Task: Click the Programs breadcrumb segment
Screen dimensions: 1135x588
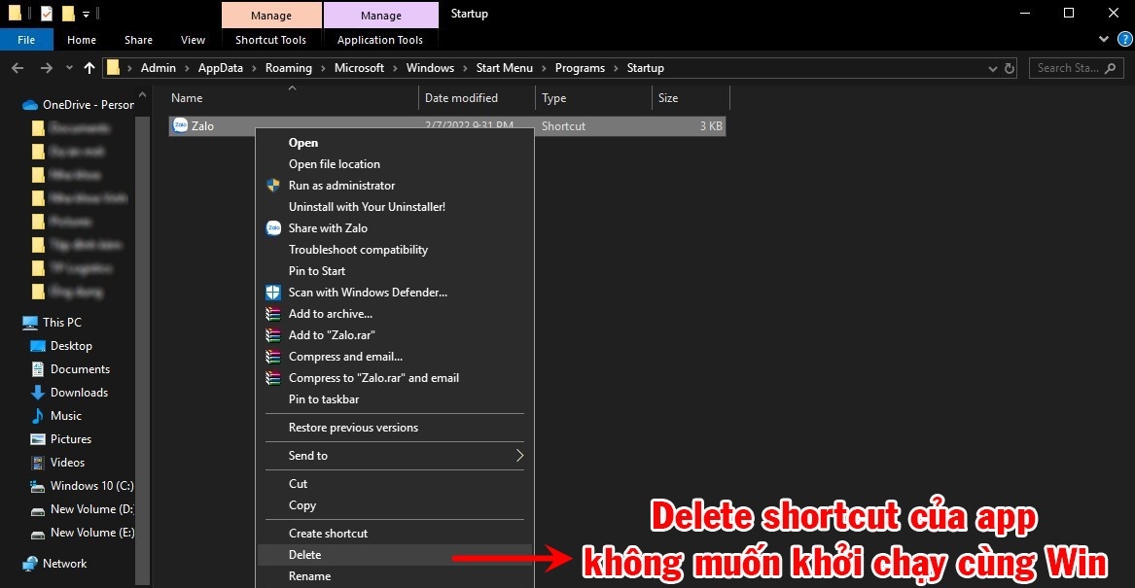Action: tap(580, 68)
